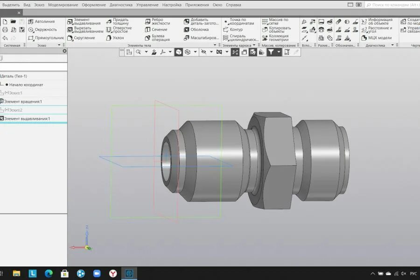
Task: Toggle hidden objects eye icon in view toolbar
Action: coord(203,52)
